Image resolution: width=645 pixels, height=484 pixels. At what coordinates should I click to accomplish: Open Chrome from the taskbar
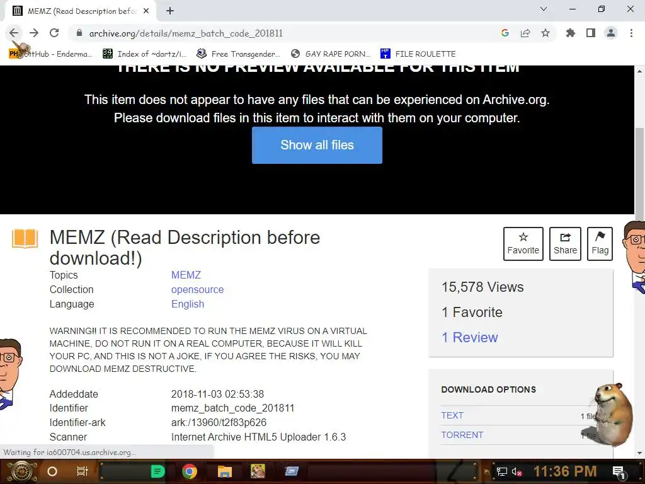tap(190, 471)
